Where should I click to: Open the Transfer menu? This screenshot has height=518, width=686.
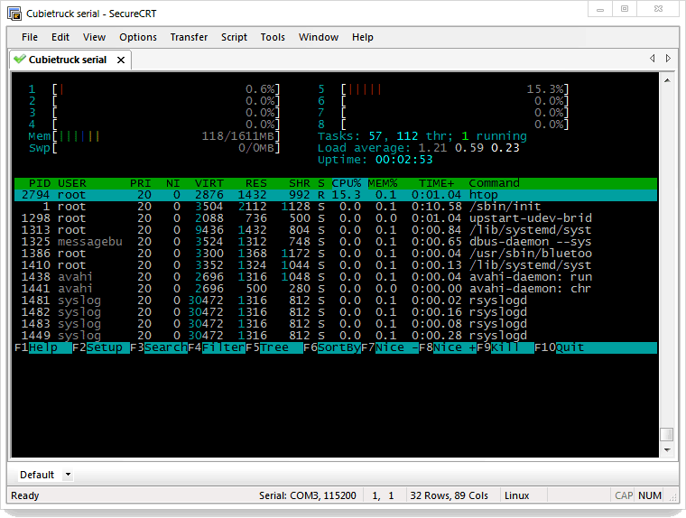coord(189,37)
